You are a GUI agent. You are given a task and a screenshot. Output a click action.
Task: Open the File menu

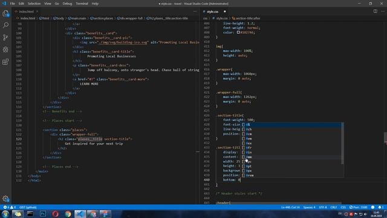(x=12, y=4)
